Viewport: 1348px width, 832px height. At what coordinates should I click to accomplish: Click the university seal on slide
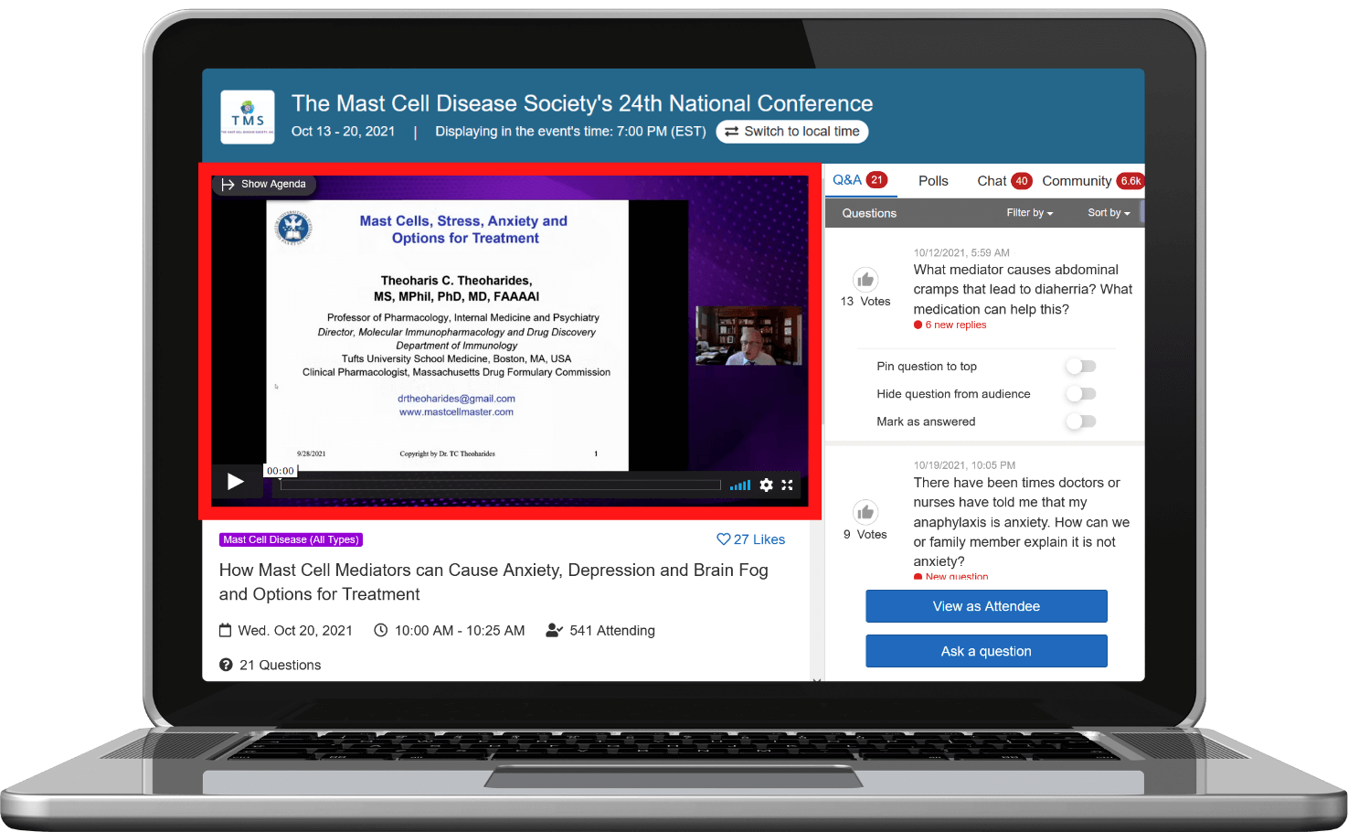[x=293, y=228]
